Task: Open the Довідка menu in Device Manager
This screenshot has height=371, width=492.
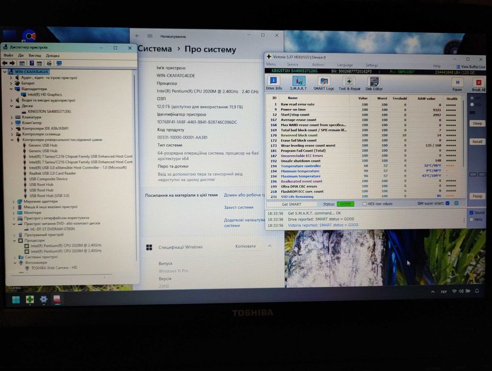Action: (52, 56)
